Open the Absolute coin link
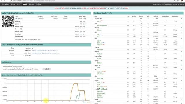185x104 pixels. [100, 49]
